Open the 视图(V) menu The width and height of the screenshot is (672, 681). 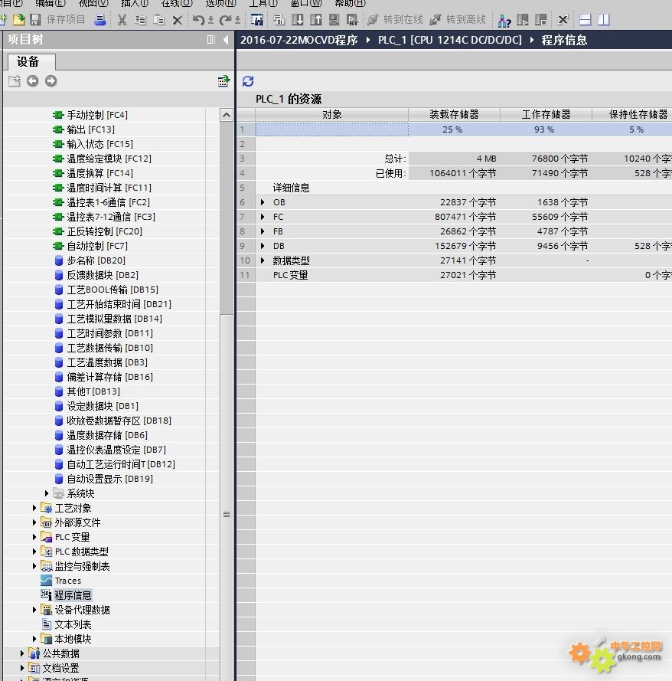[93, 4]
